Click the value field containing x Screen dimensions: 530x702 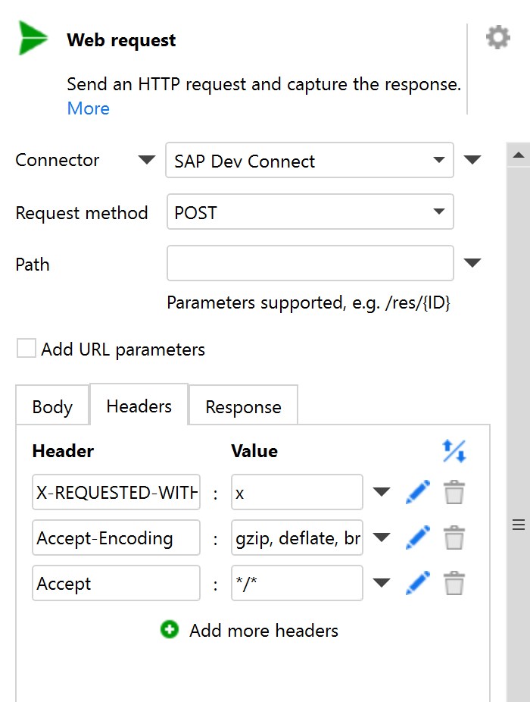(297, 492)
